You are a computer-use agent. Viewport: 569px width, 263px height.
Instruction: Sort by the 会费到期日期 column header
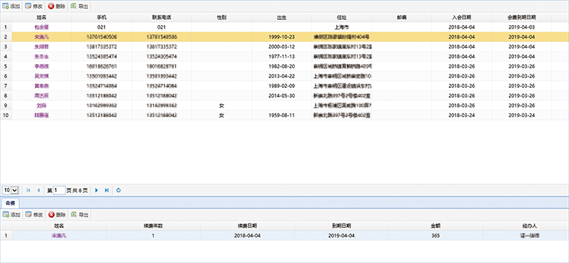pos(522,17)
